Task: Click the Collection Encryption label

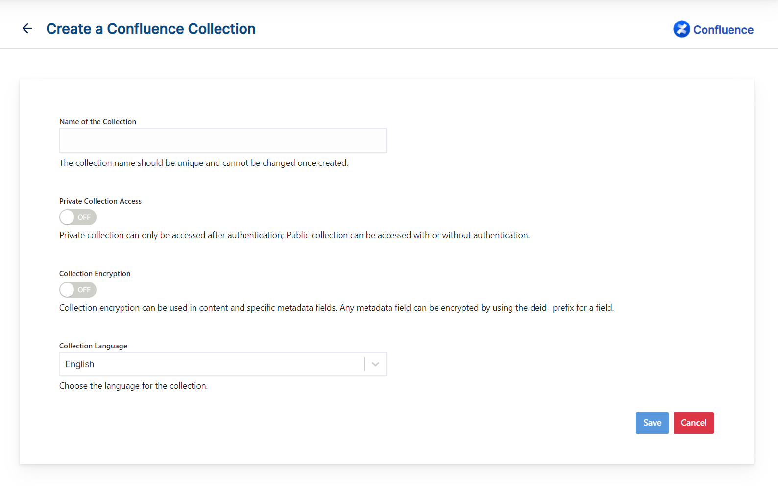Action: pyautogui.click(x=95, y=274)
